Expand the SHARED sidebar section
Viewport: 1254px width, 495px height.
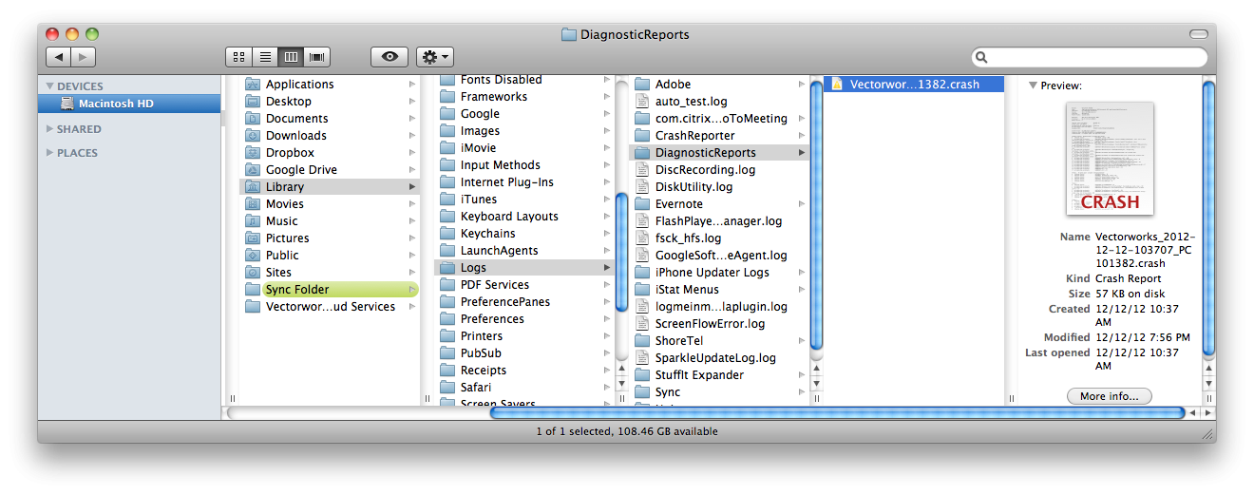pyautogui.click(x=50, y=129)
